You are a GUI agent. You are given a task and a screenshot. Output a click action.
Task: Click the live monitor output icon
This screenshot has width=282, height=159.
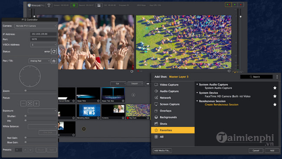point(229,71)
